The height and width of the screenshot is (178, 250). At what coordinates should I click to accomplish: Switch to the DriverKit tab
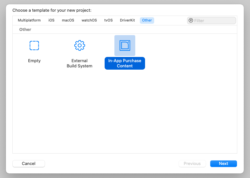(127, 20)
